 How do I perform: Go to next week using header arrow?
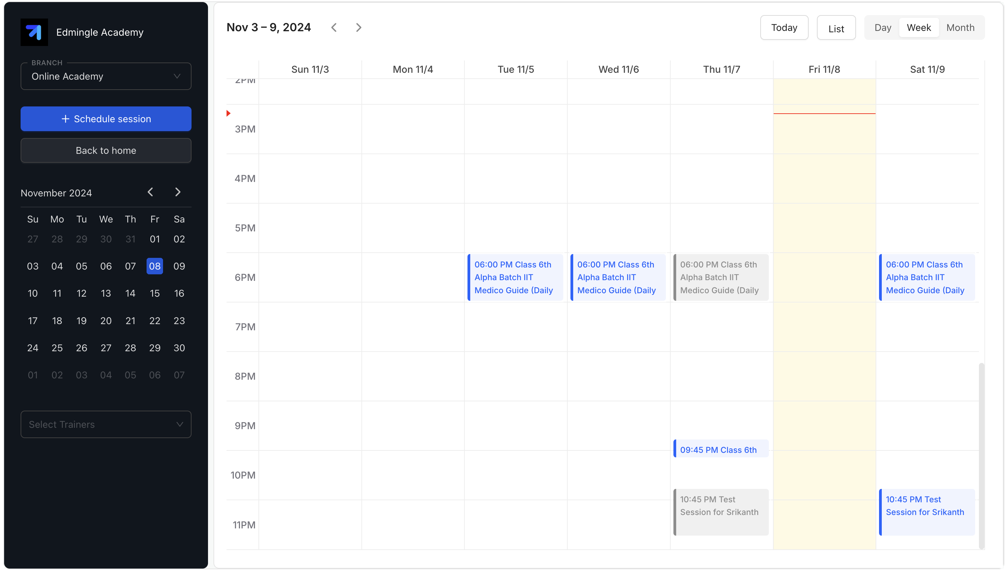pos(358,27)
